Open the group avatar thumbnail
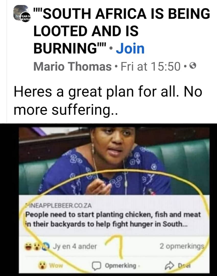 click(22, 14)
